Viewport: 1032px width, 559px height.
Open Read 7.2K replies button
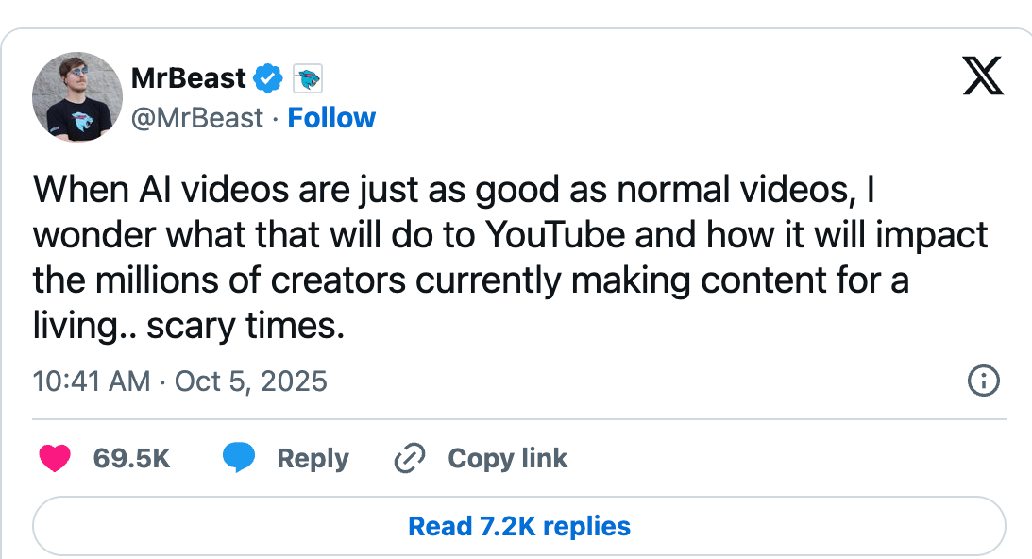tap(518, 526)
